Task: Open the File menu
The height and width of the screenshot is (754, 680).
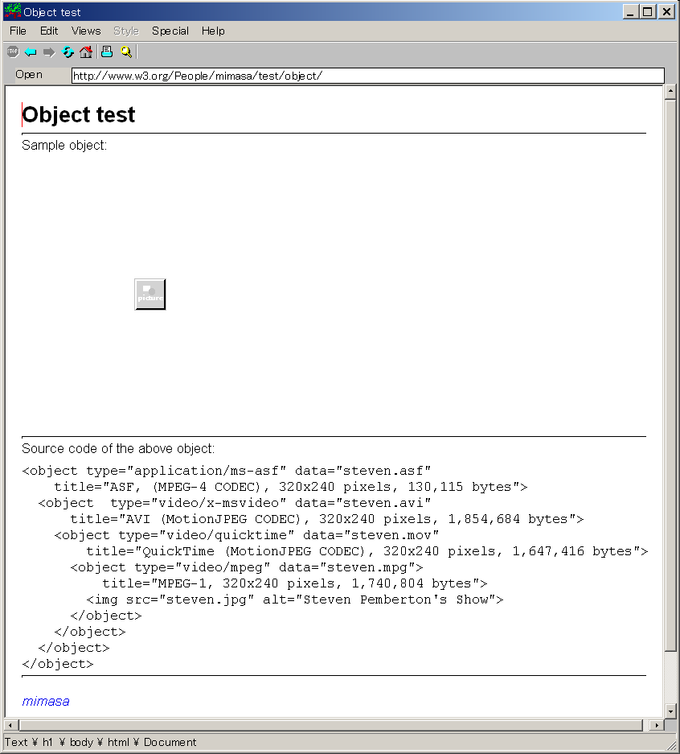Action: tap(18, 31)
